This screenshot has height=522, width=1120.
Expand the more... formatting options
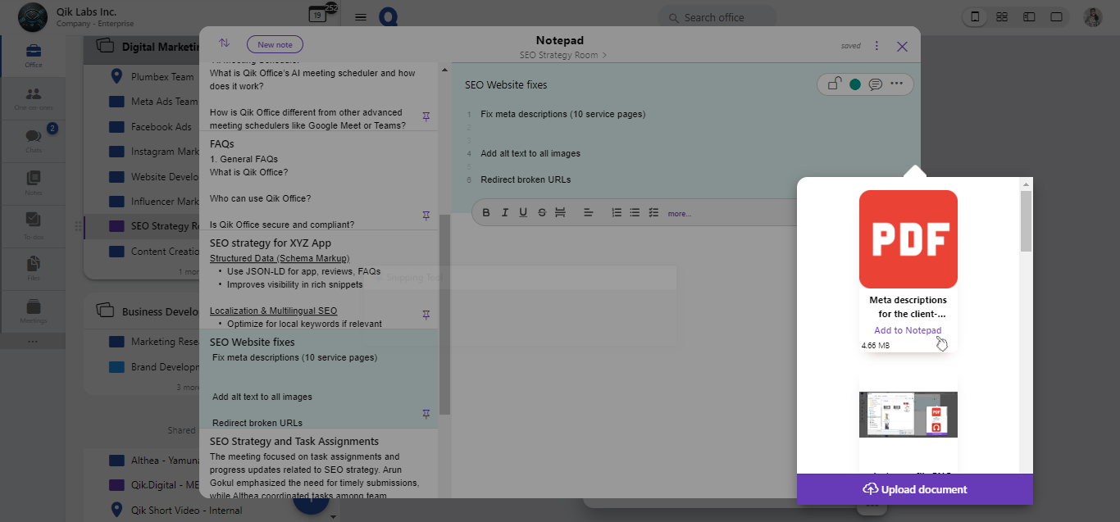tap(679, 213)
